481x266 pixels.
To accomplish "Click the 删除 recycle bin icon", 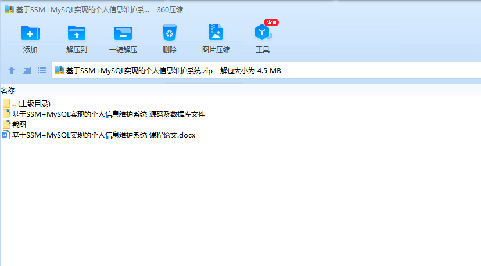I will coord(169,32).
